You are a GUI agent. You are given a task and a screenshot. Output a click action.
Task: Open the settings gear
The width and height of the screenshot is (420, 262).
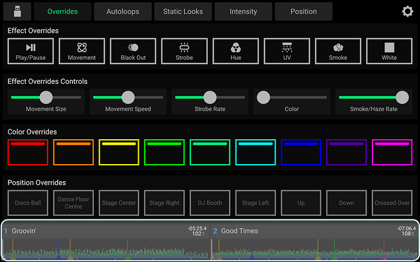(407, 12)
